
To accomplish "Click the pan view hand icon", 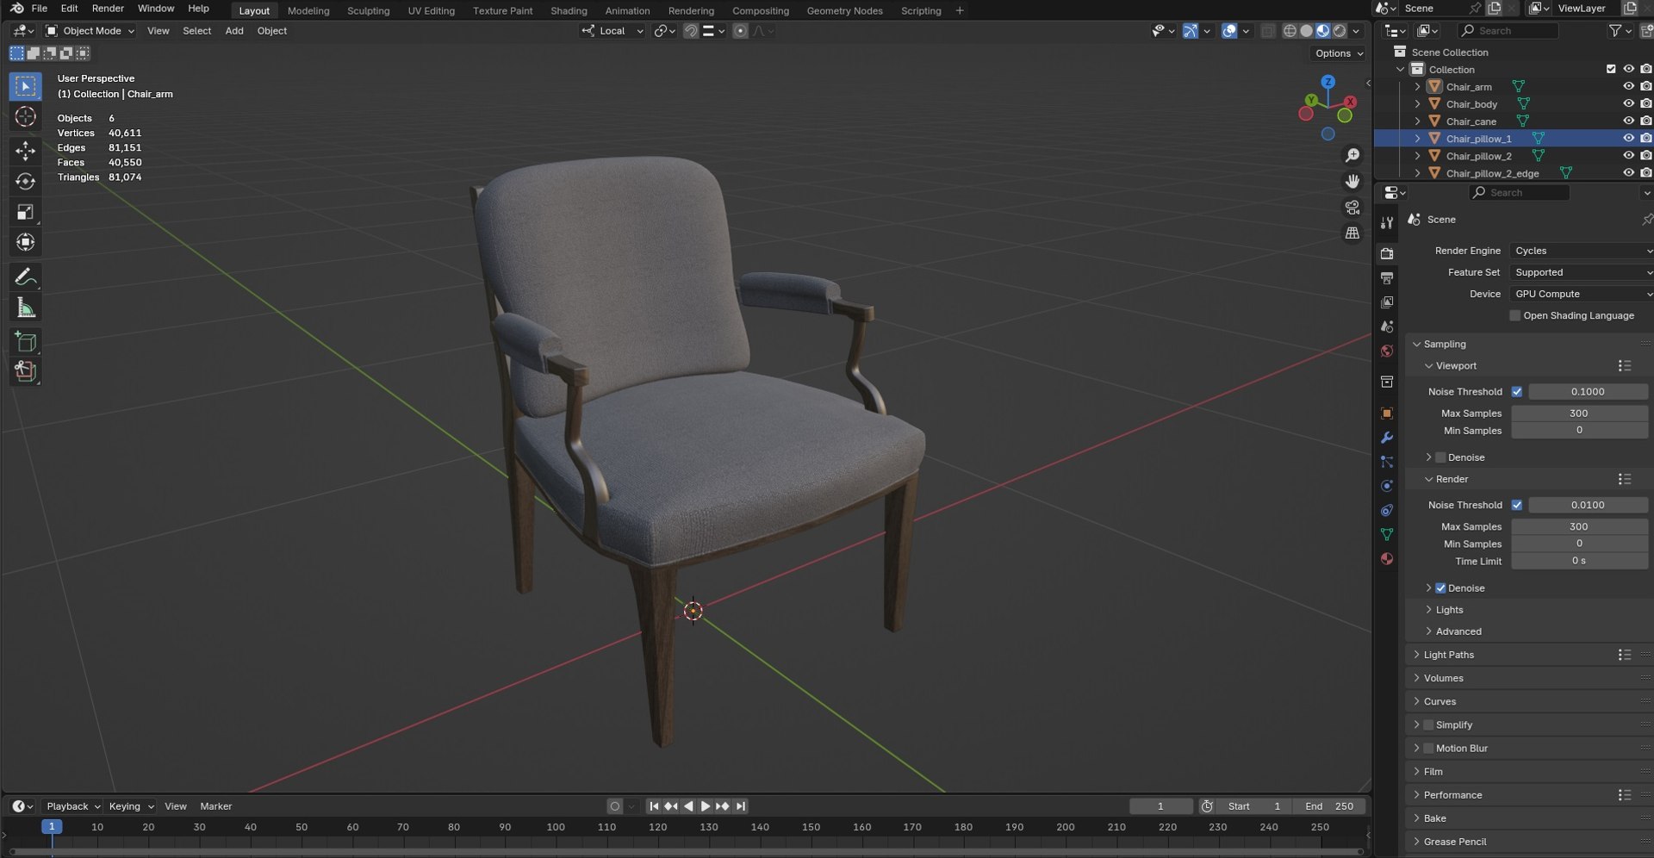I will click(x=1352, y=181).
